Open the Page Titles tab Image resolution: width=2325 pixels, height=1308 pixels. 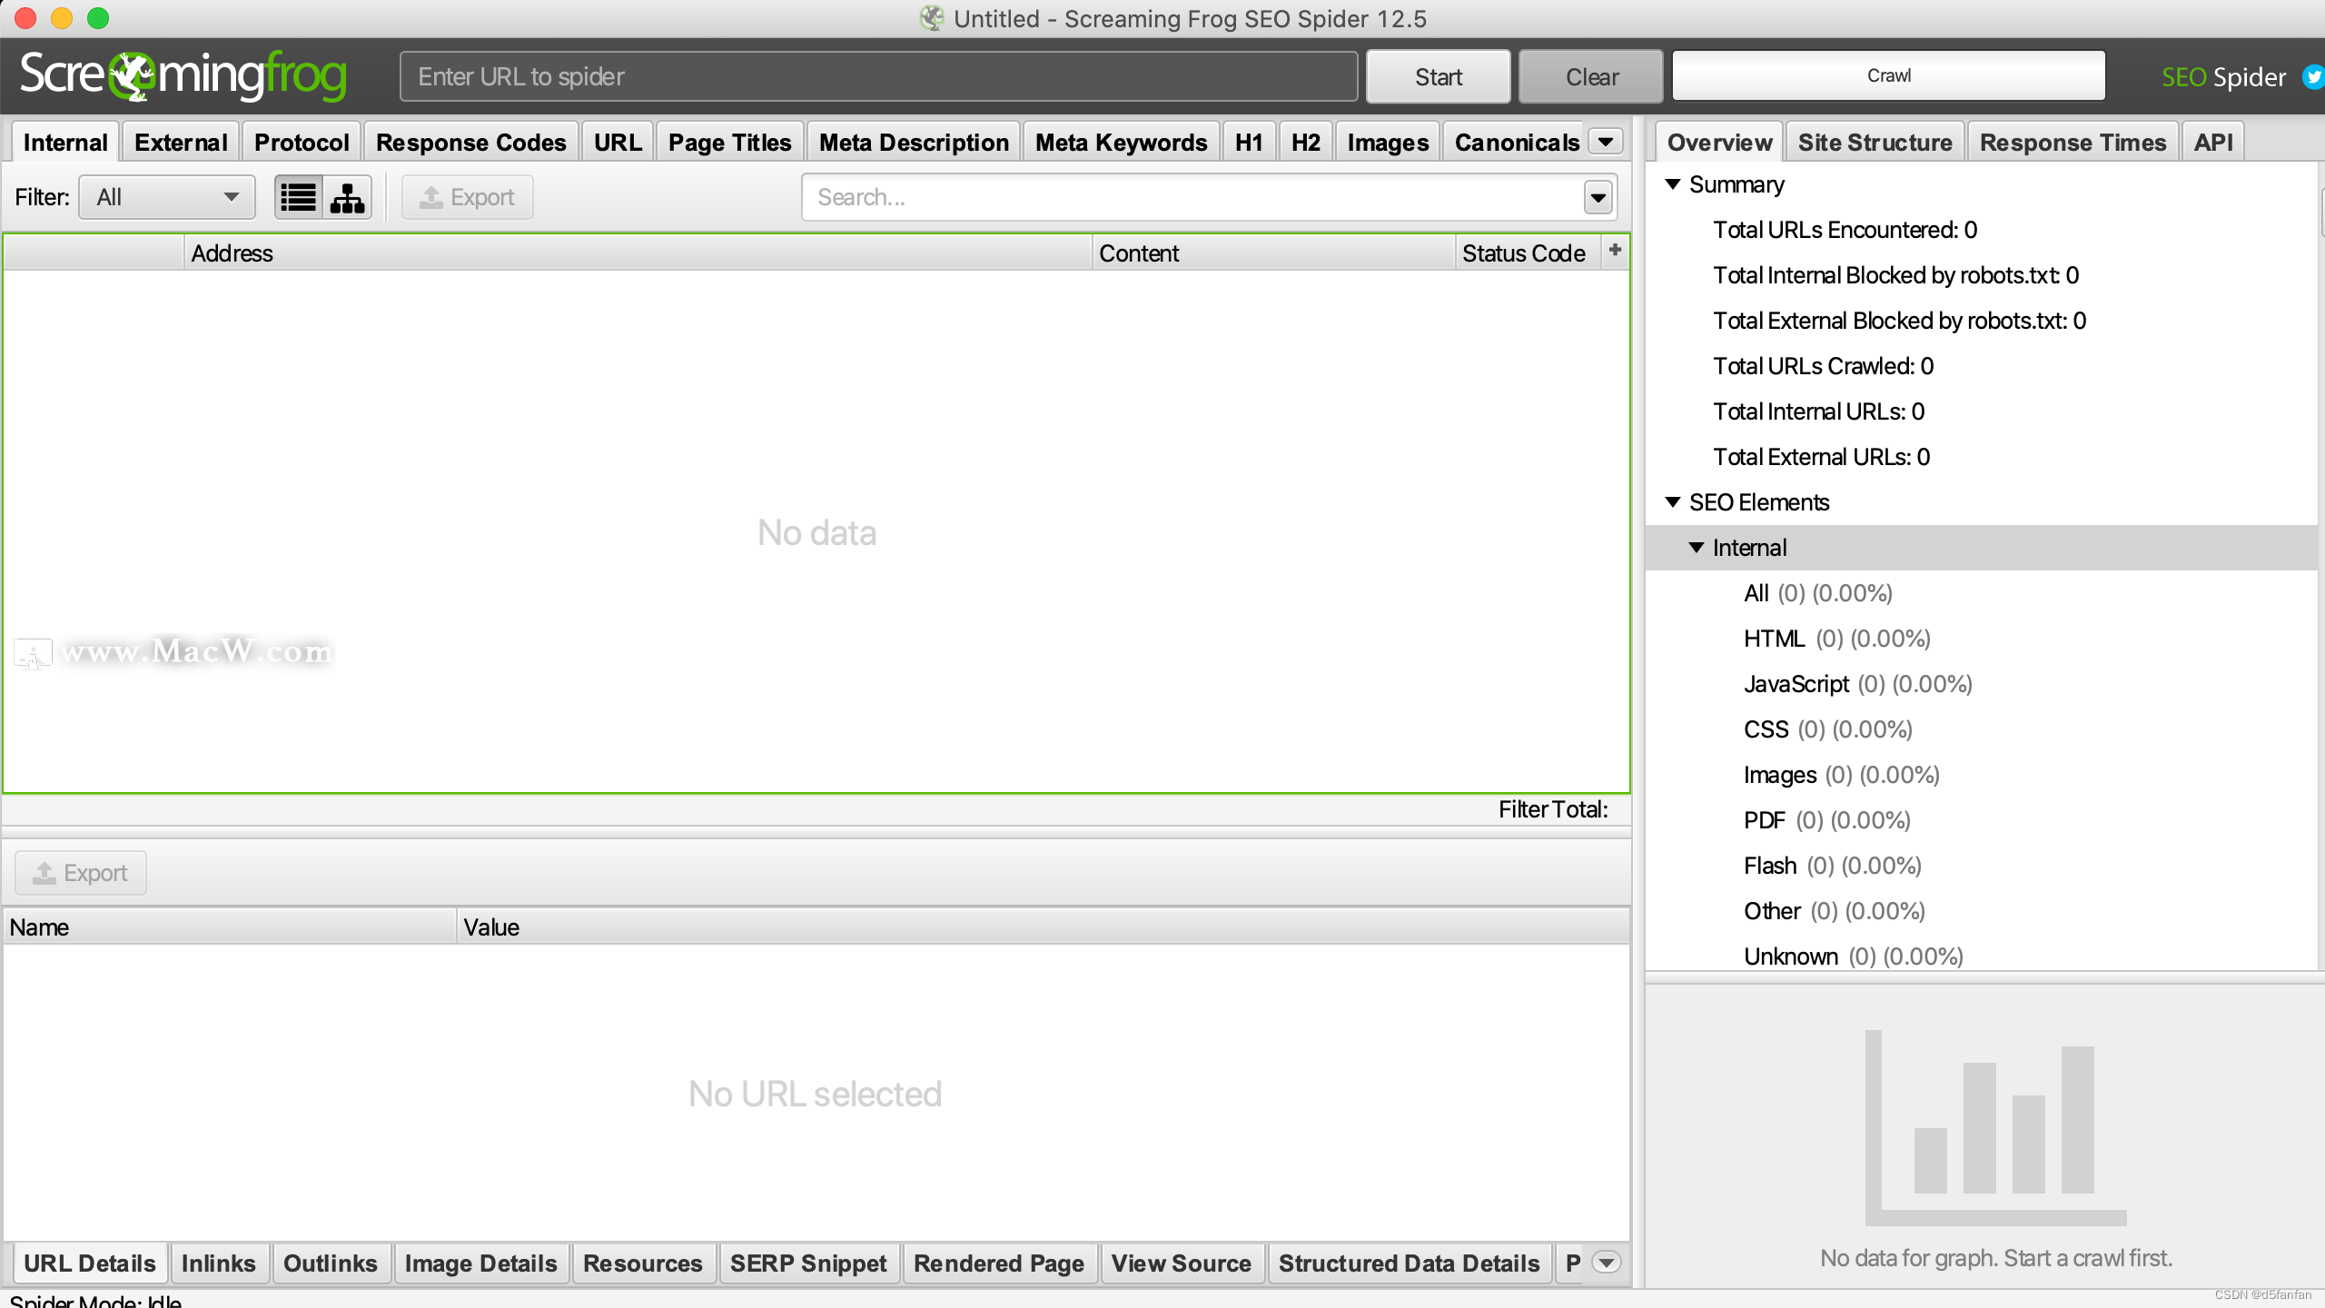(x=730, y=143)
